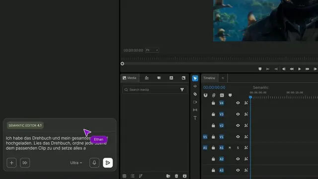Step back one frame
318x179 pixels.
[284, 69]
